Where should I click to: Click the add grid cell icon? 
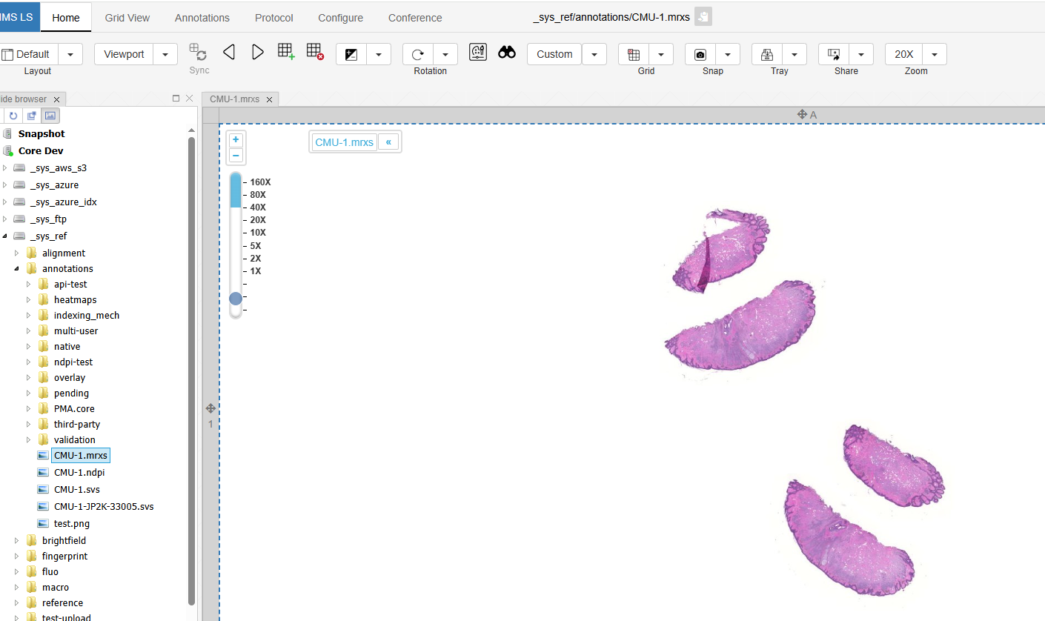(x=286, y=52)
